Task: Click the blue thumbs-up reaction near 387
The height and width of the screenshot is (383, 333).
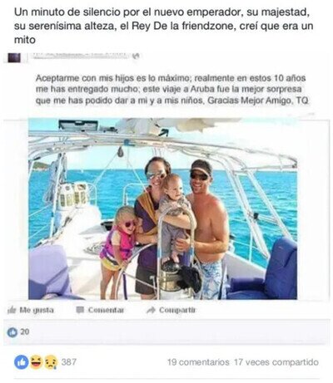Action: (x=22, y=362)
